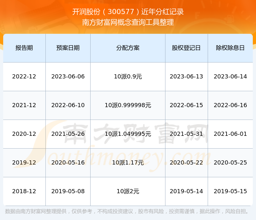Select the 2019-05-15 ex-dividend date

pyautogui.click(x=230, y=191)
